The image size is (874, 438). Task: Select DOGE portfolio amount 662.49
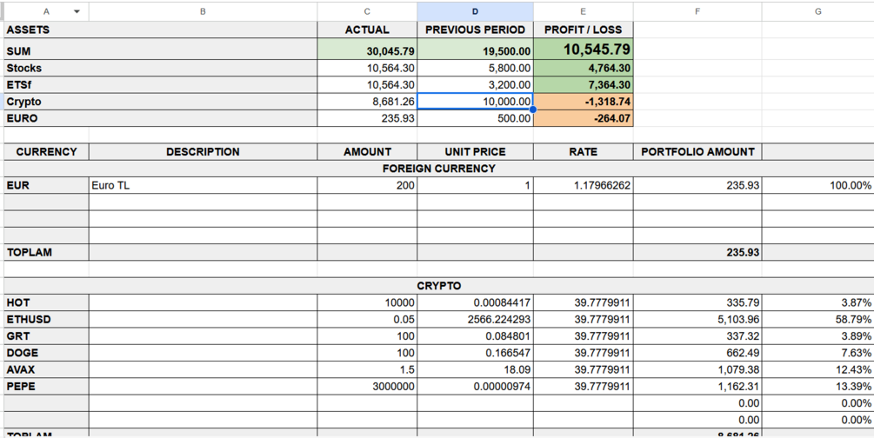click(697, 353)
